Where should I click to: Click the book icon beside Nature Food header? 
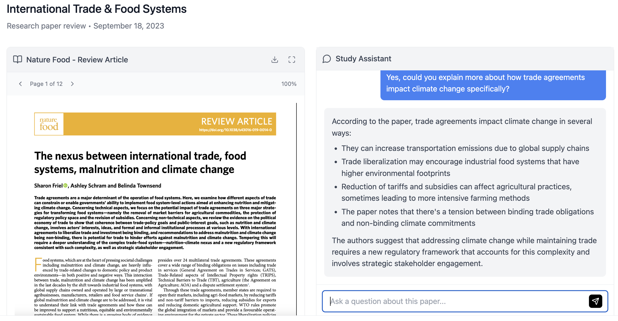coord(17,59)
